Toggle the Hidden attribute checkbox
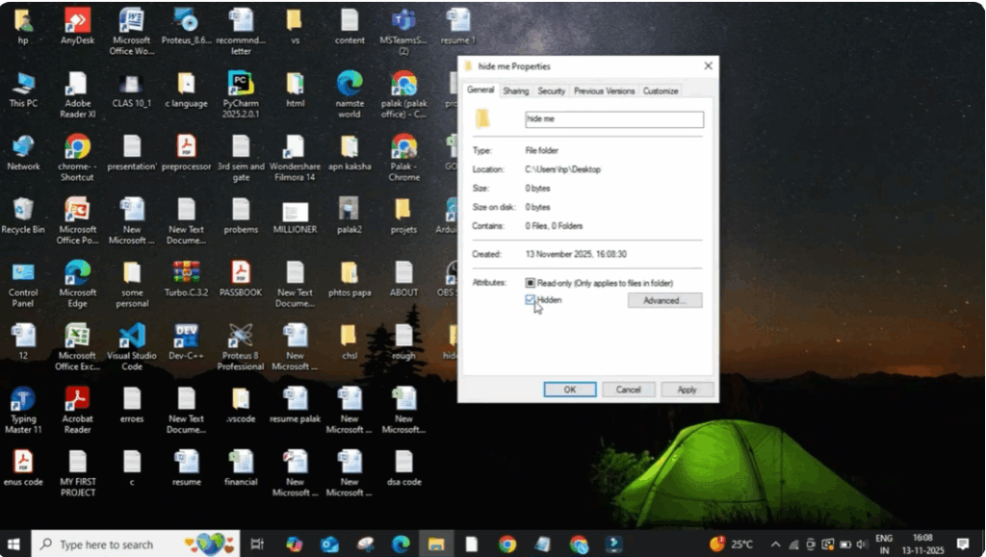 click(531, 300)
